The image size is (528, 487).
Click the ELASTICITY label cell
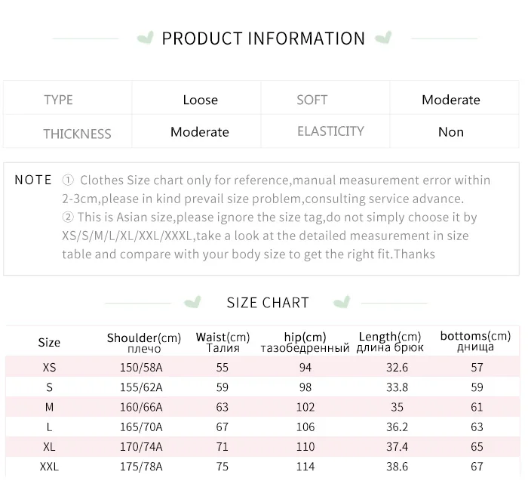pyautogui.click(x=330, y=131)
